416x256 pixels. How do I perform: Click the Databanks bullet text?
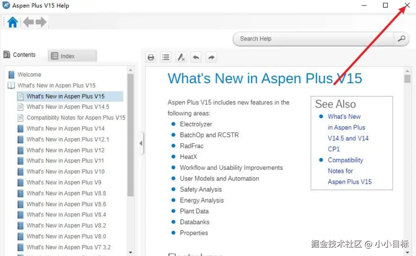[195, 222]
